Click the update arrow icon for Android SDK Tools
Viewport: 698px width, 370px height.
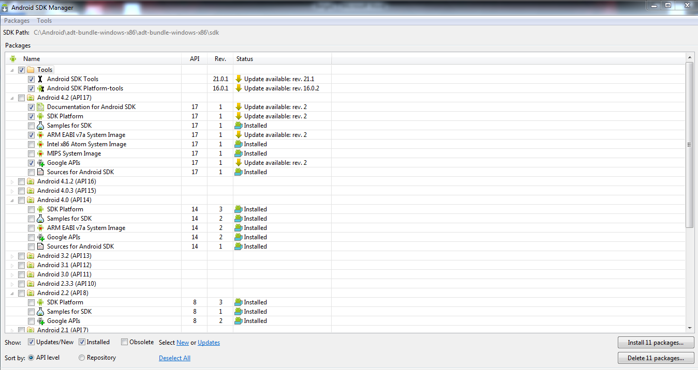click(239, 79)
